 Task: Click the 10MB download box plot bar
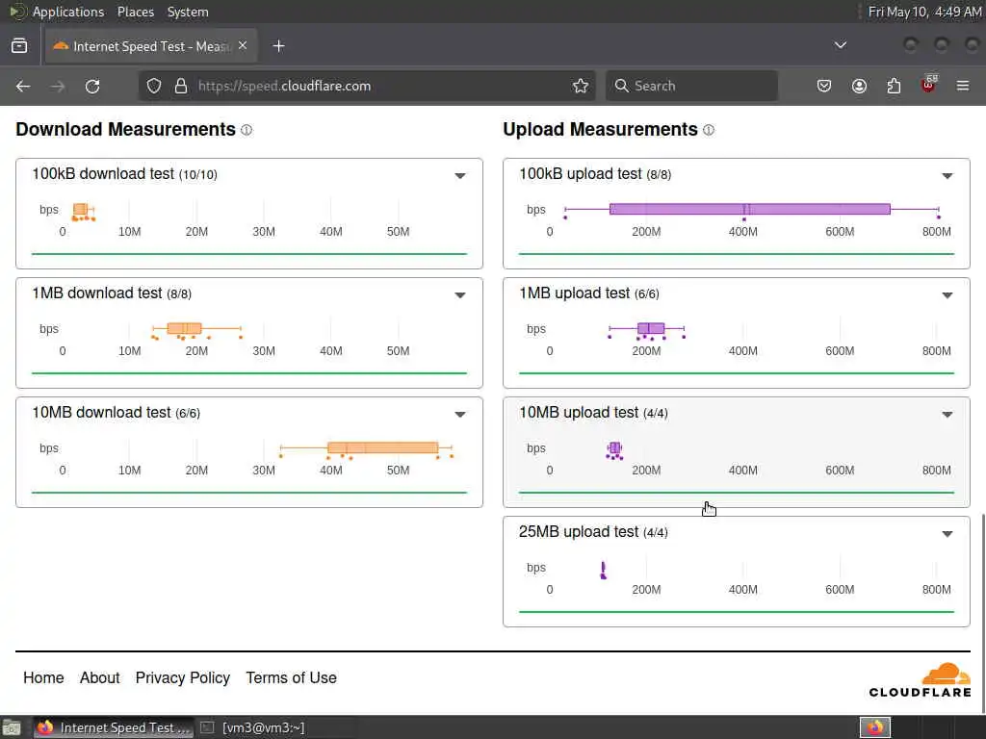coord(383,447)
